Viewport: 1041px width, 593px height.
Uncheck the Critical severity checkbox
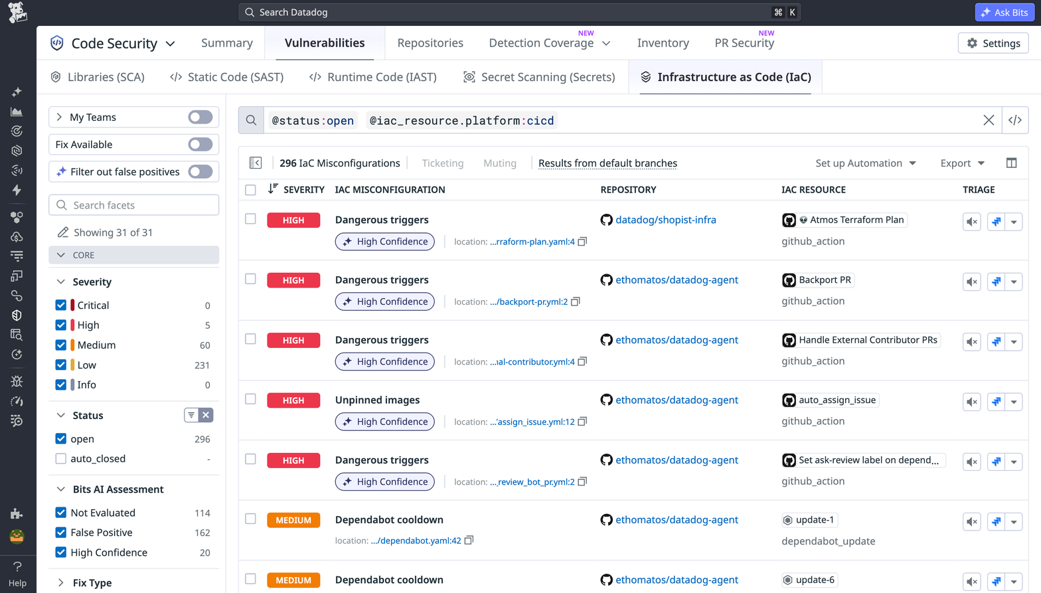click(61, 305)
